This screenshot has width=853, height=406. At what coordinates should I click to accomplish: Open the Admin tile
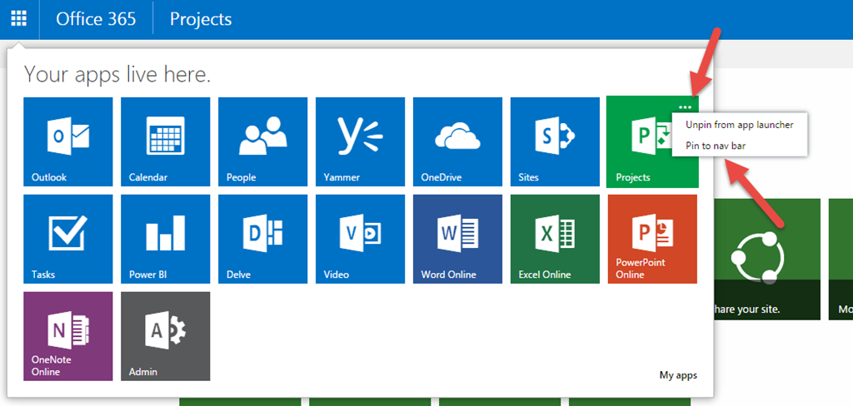(166, 336)
